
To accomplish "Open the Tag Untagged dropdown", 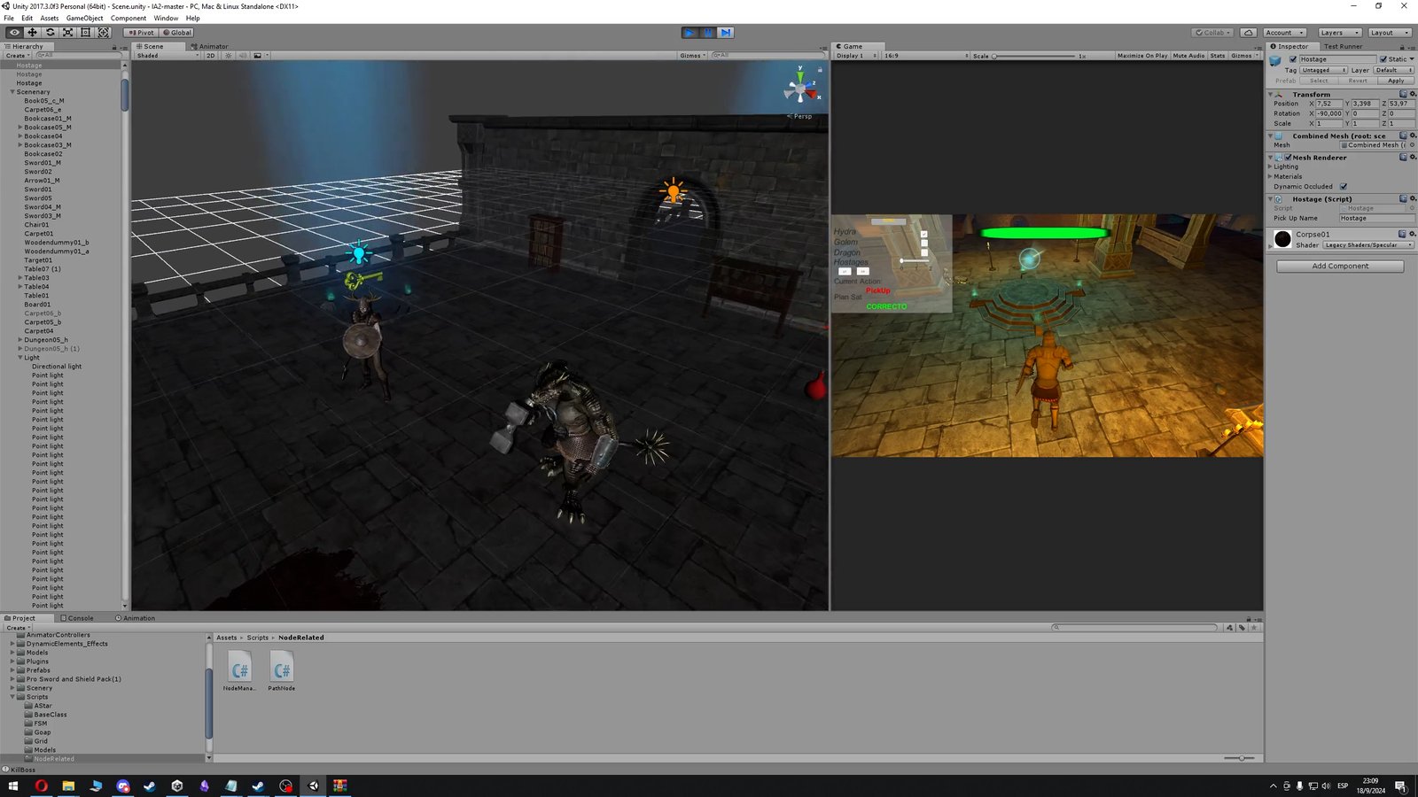I will click(x=1324, y=70).
